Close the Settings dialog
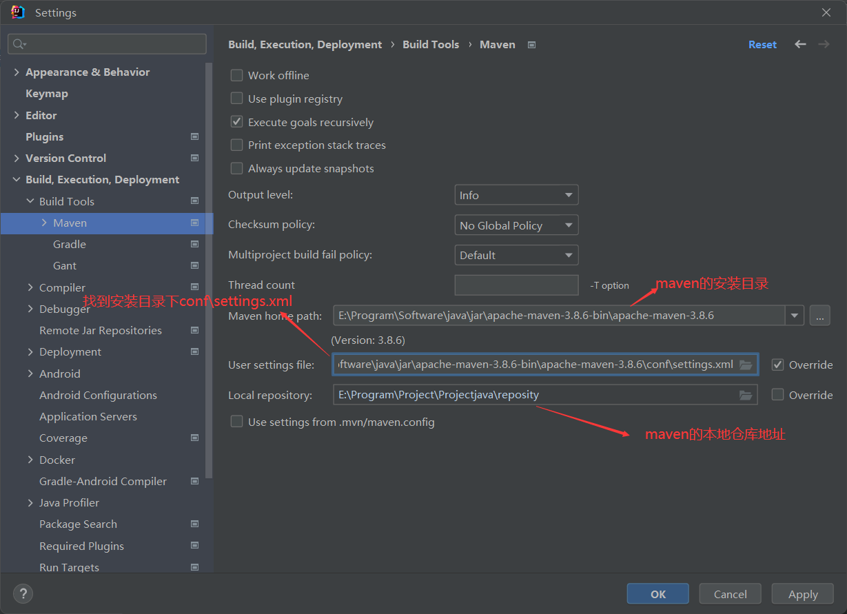The width and height of the screenshot is (847, 614). coord(826,12)
